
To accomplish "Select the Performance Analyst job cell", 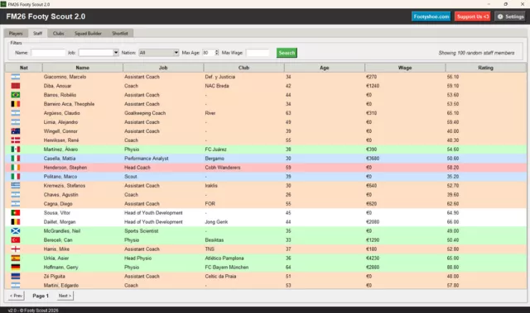I will (147, 159).
